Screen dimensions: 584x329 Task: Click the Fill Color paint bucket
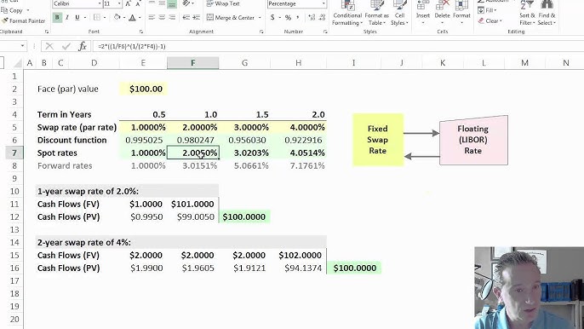[x=117, y=18]
